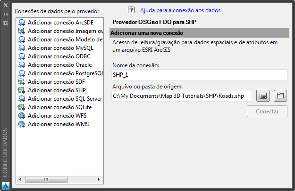Viewport: 295px width, 191px height.
Task: Toggle auto-hide on the palette title bar
Action: (6, 14)
